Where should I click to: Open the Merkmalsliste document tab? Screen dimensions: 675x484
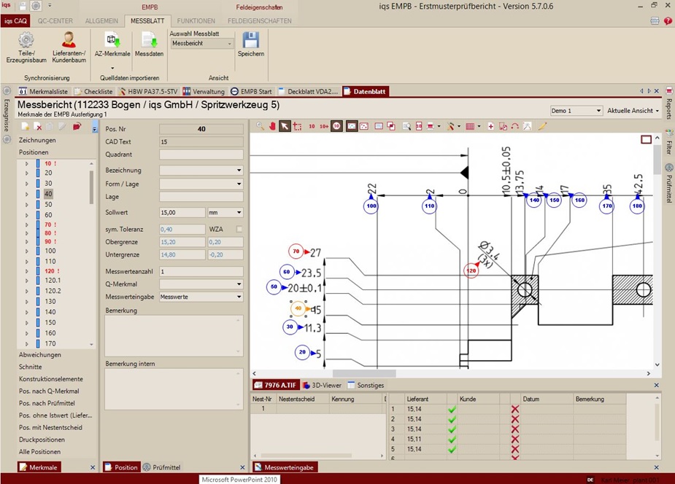[44, 91]
